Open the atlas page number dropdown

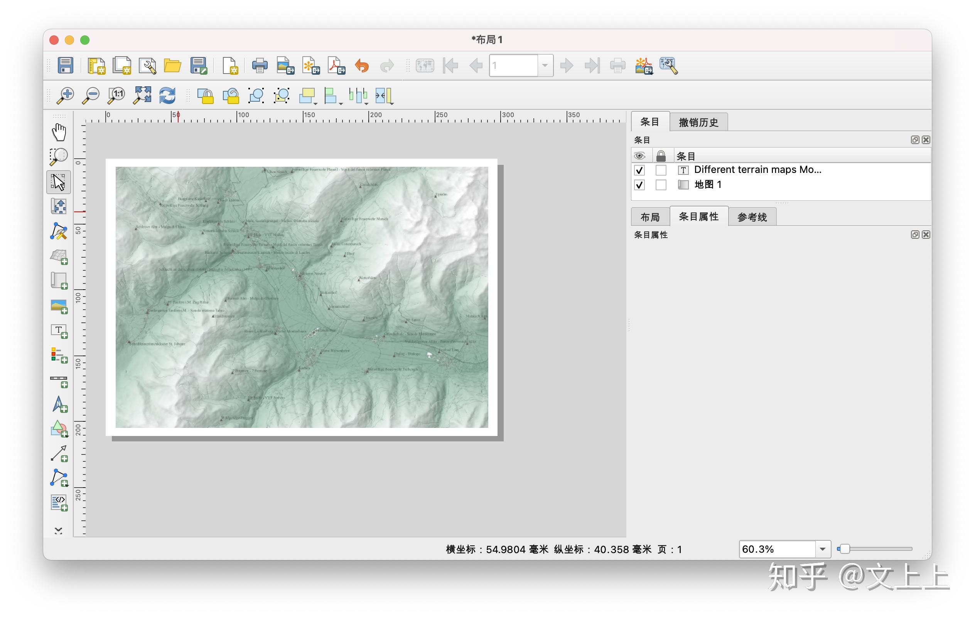coord(545,65)
